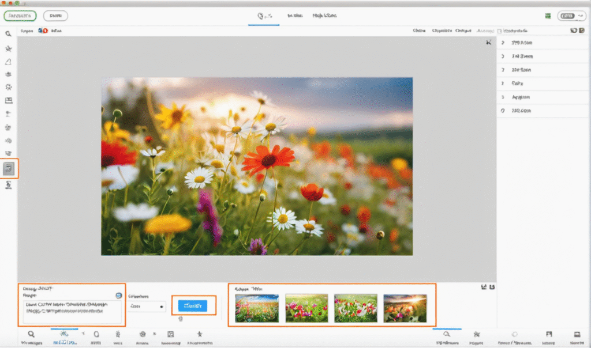
Task: Expand the first row in the right panel
Action: click(x=503, y=43)
